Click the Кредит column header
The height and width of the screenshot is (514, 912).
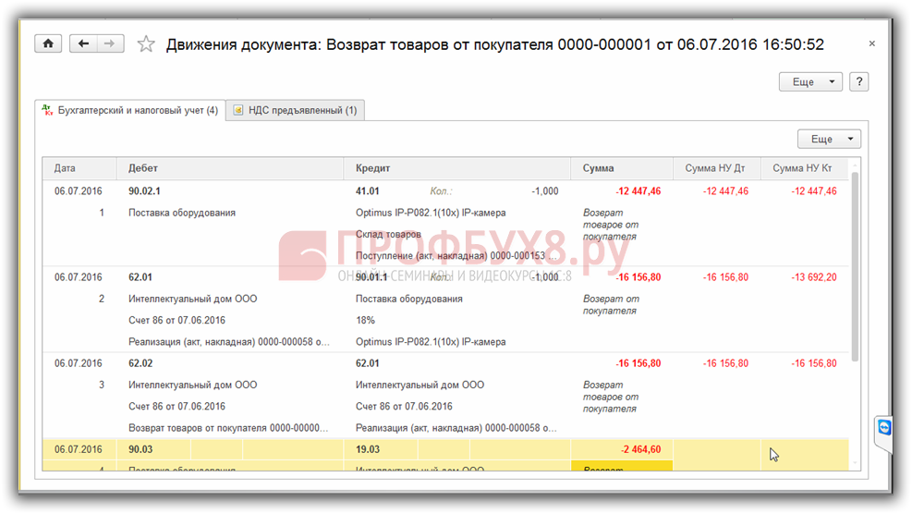click(x=373, y=168)
